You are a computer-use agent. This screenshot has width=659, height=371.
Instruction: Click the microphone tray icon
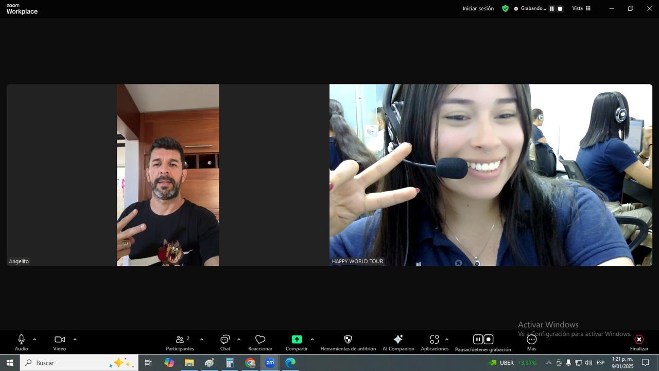568,363
